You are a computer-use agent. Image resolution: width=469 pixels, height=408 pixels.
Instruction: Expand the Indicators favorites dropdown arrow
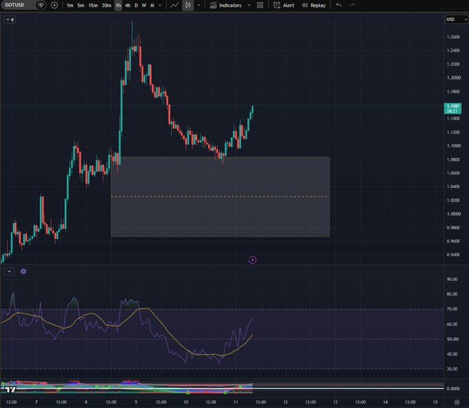(x=248, y=6)
